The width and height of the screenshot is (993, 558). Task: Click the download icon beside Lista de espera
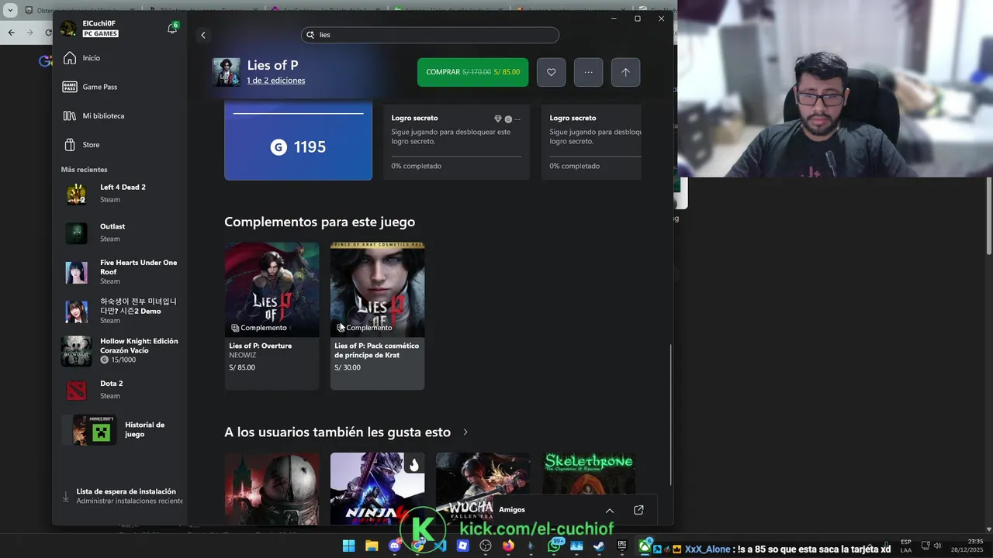pyautogui.click(x=66, y=496)
